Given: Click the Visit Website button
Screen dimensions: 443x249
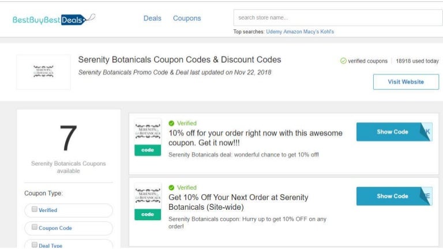Looking at the screenshot, I should pyautogui.click(x=406, y=82).
